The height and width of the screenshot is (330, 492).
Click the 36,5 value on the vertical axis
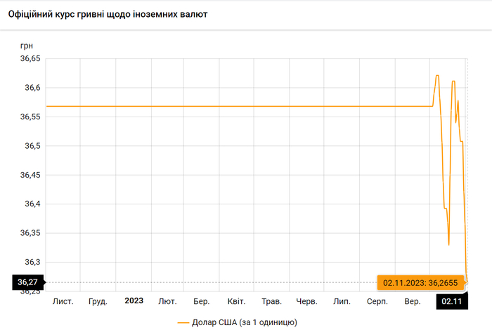tap(32, 146)
